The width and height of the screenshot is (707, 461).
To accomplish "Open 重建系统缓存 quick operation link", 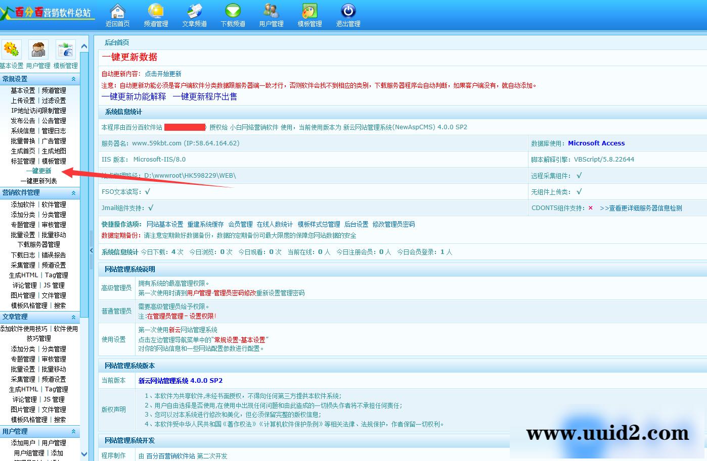I will (x=205, y=224).
